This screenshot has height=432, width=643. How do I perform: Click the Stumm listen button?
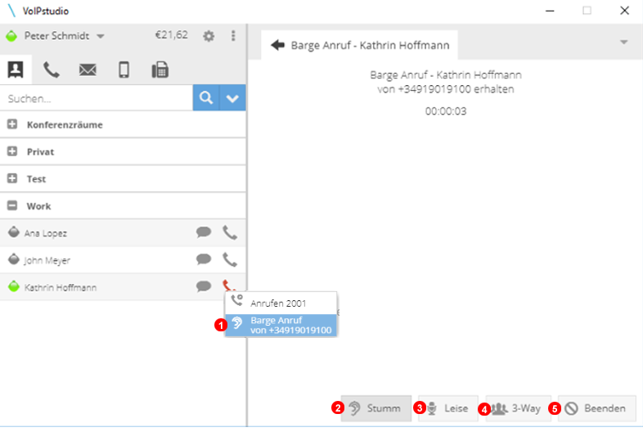[376, 408]
